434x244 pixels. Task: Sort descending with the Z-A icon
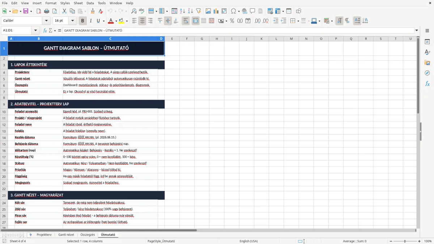coord(191,11)
